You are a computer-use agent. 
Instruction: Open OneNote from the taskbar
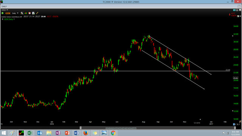(58, 133)
